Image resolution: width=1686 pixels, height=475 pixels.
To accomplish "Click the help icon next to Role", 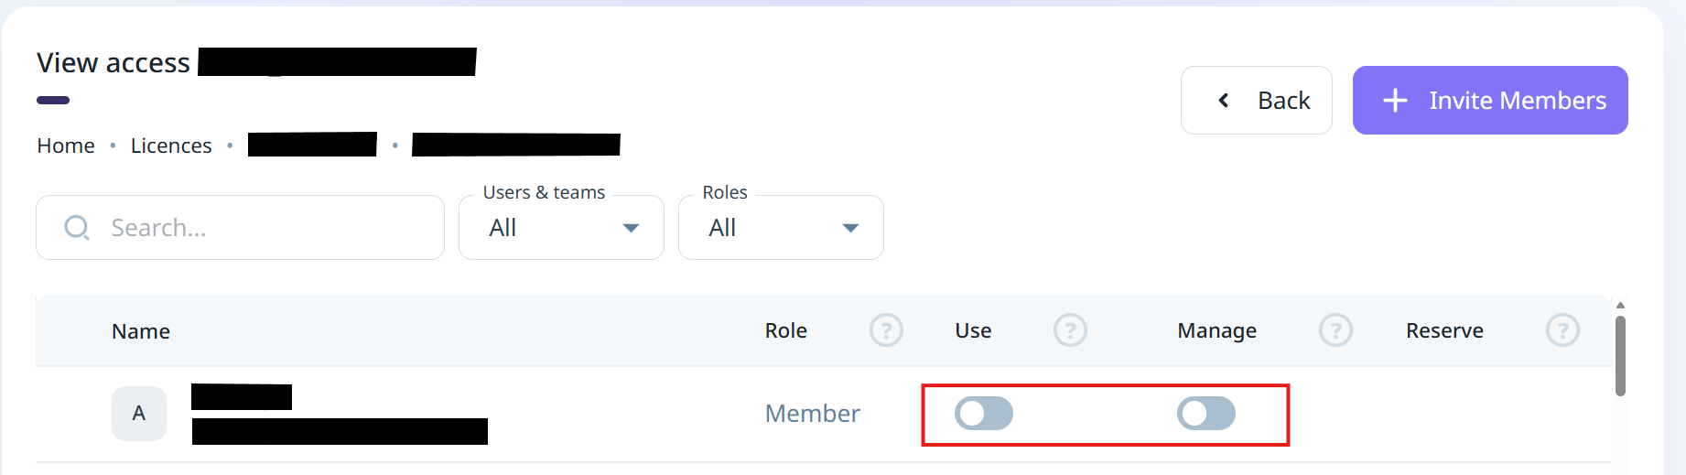I will click(886, 330).
